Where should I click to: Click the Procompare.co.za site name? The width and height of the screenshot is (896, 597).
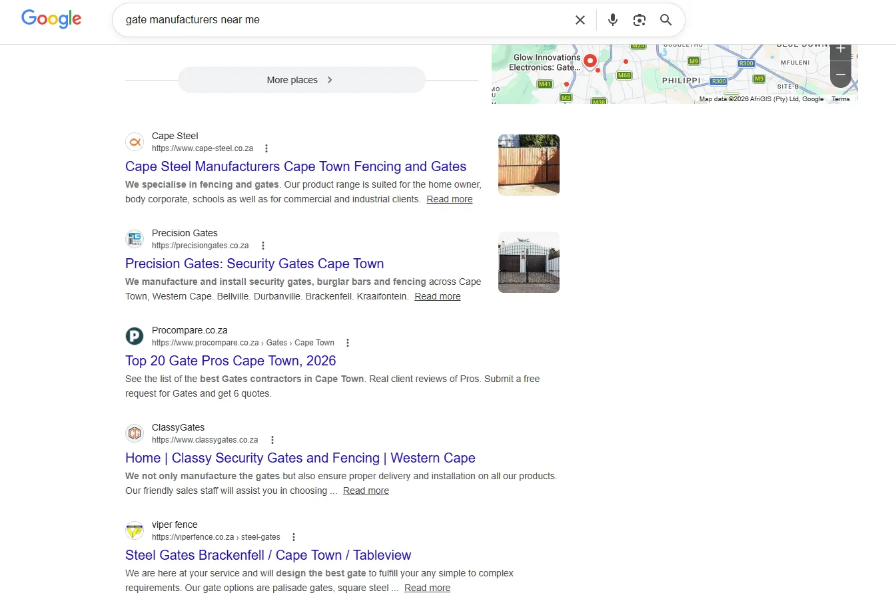190,330
